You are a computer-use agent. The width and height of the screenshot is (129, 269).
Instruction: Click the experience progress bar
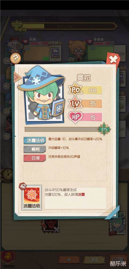[x=62, y=129]
